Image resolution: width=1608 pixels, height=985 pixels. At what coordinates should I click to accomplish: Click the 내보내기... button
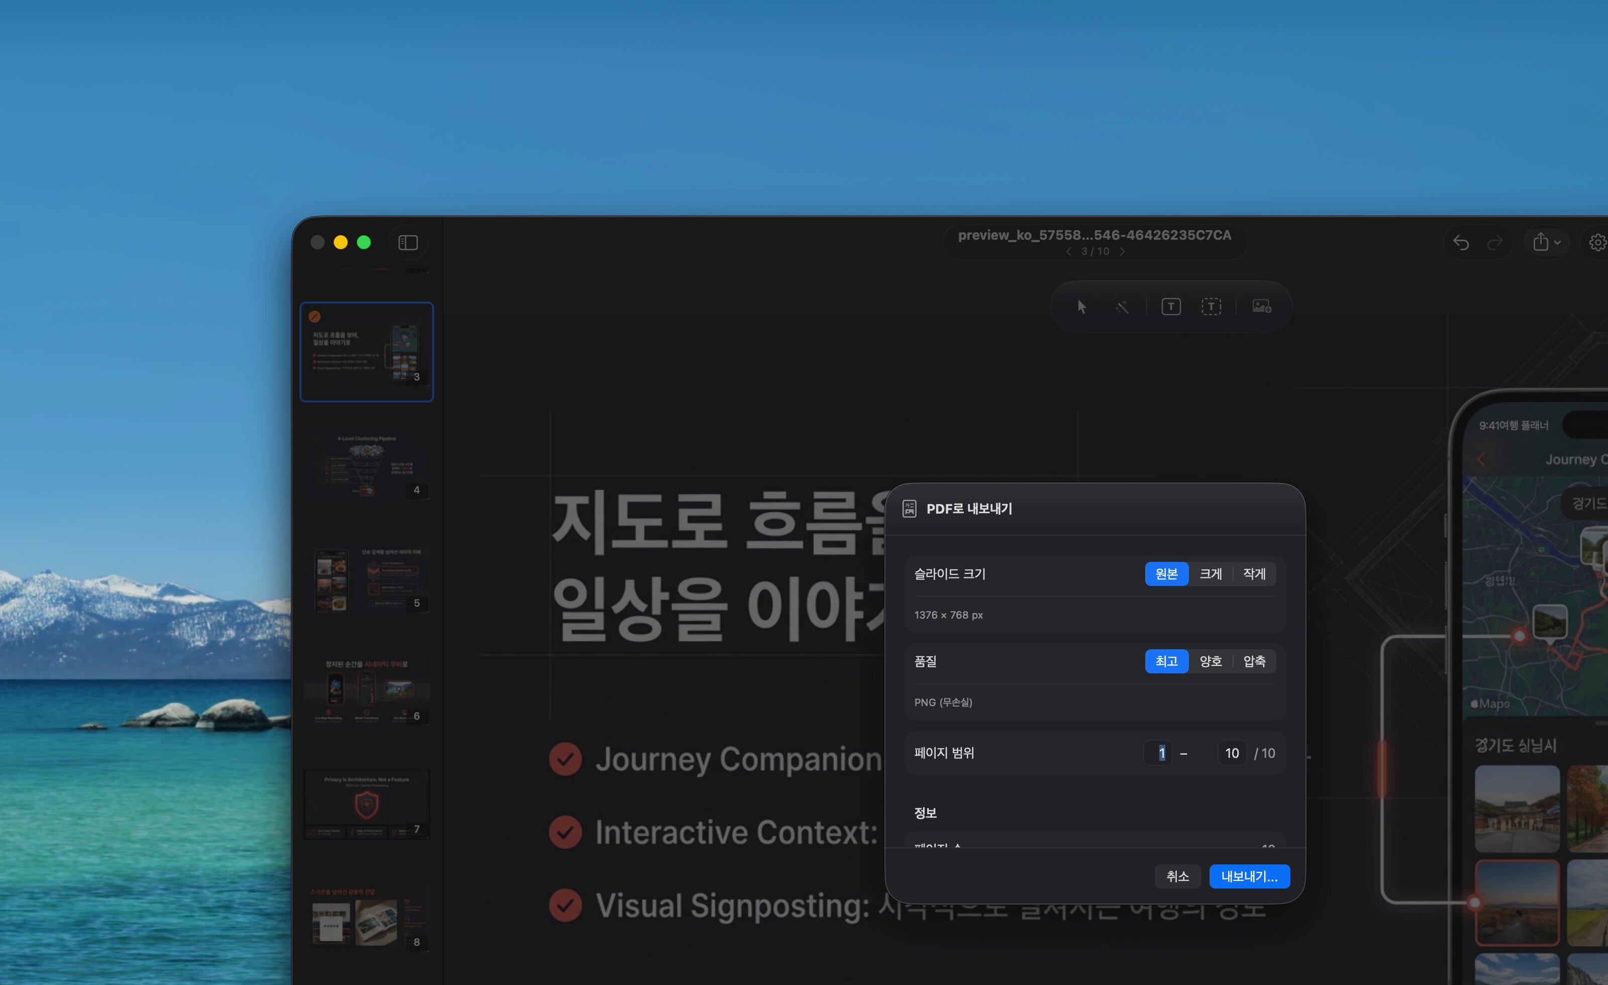pyautogui.click(x=1249, y=876)
